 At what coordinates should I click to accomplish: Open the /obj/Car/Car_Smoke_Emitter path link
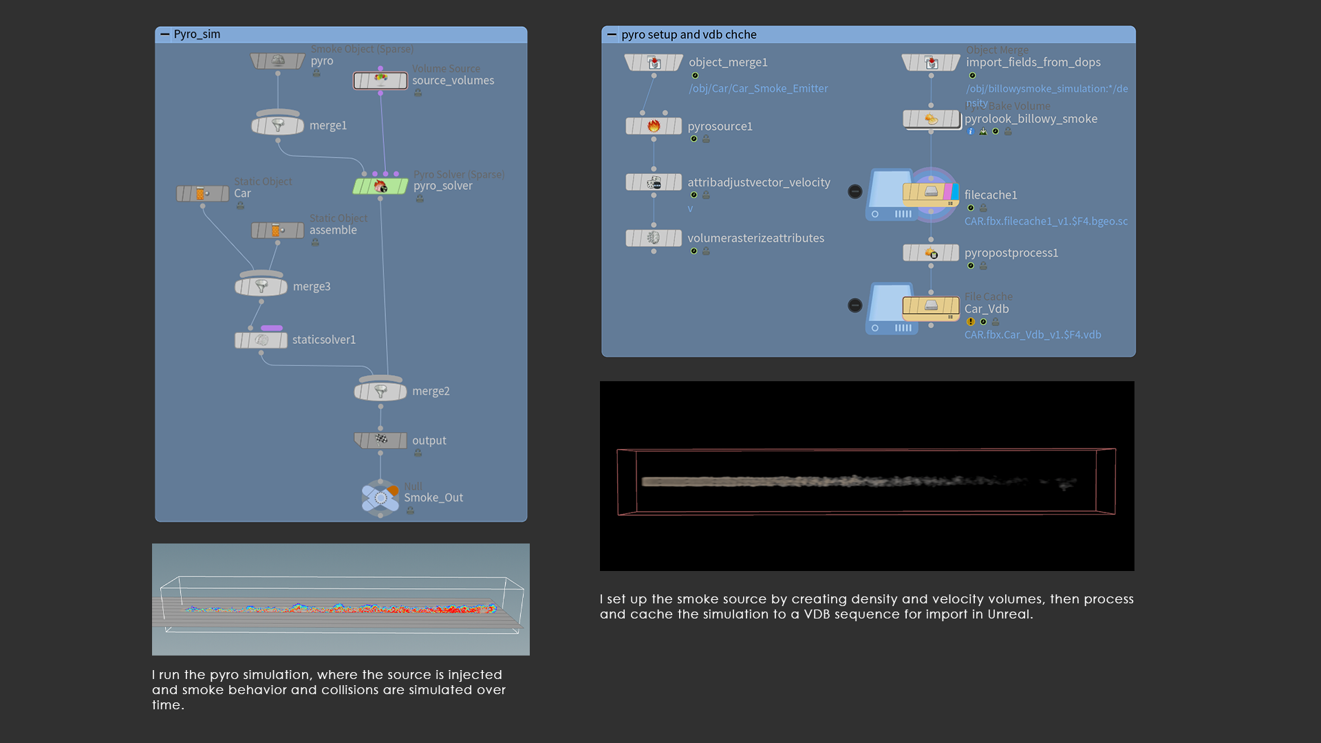pos(758,89)
